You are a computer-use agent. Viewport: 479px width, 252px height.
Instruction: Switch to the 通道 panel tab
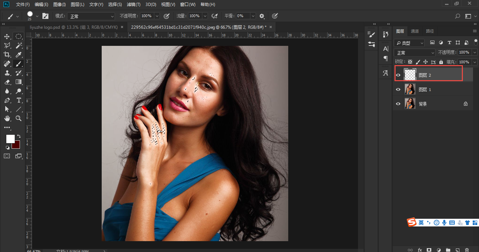[415, 31]
